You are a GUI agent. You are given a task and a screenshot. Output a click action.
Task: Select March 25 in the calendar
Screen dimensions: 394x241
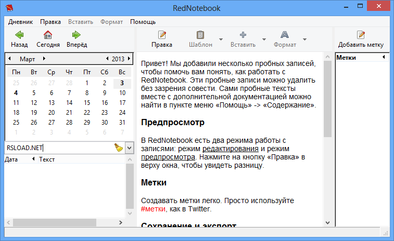click(16, 123)
